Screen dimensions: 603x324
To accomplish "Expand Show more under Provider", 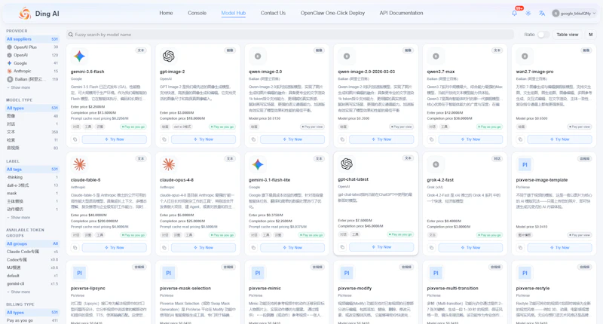I will [18, 87].
